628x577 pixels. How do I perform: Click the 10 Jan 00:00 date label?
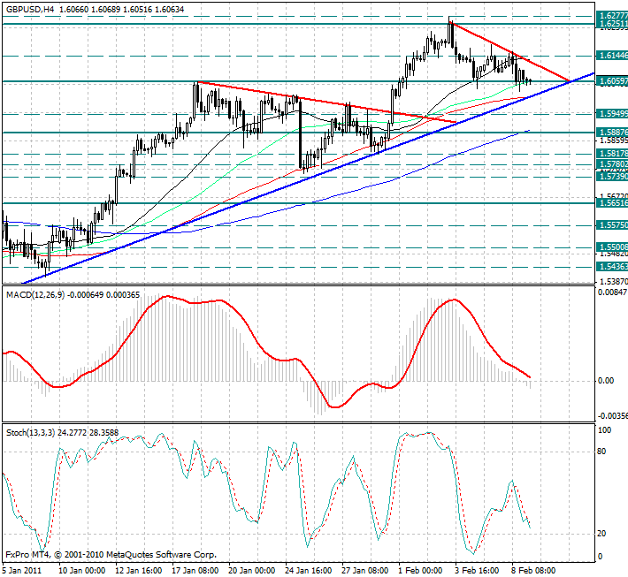coord(82,570)
